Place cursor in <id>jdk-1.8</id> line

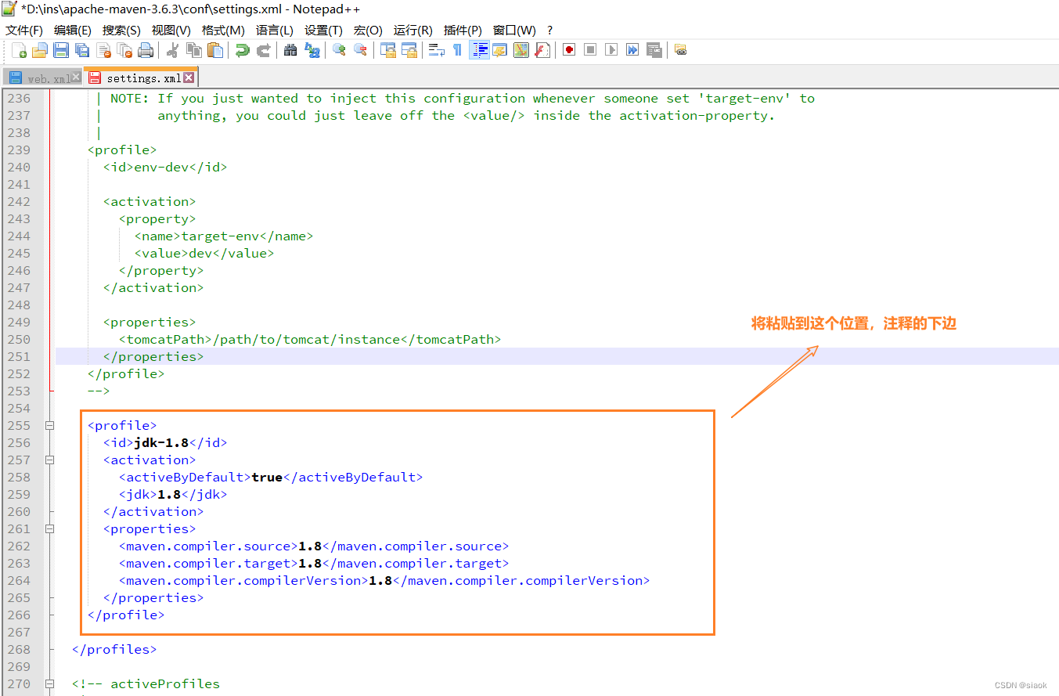coord(165,443)
